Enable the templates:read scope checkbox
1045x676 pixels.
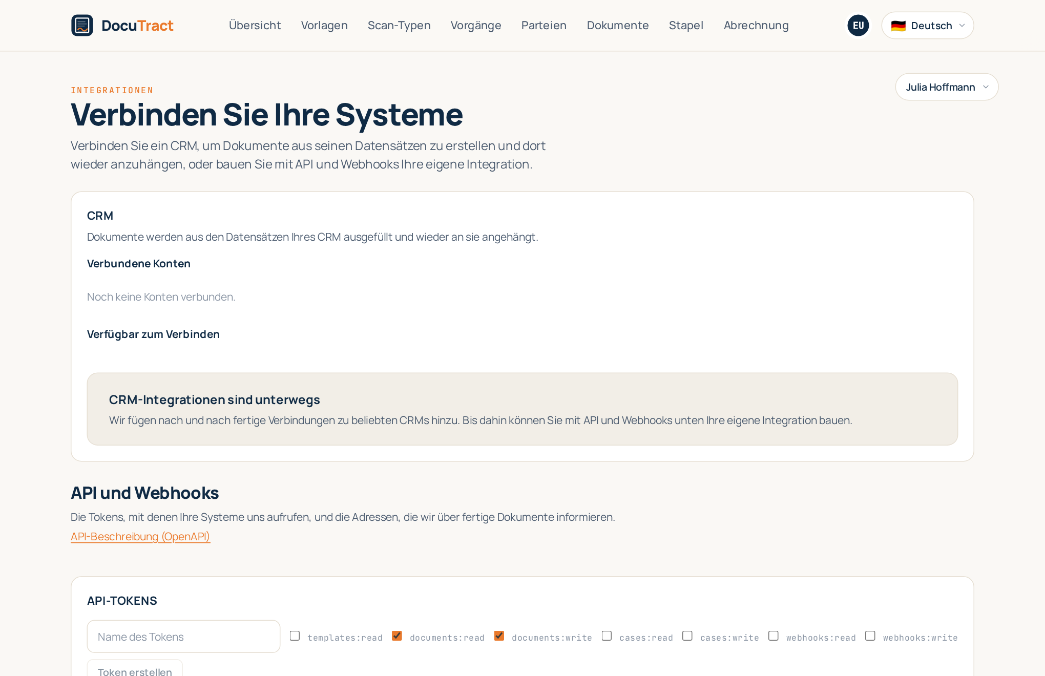[295, 636]
